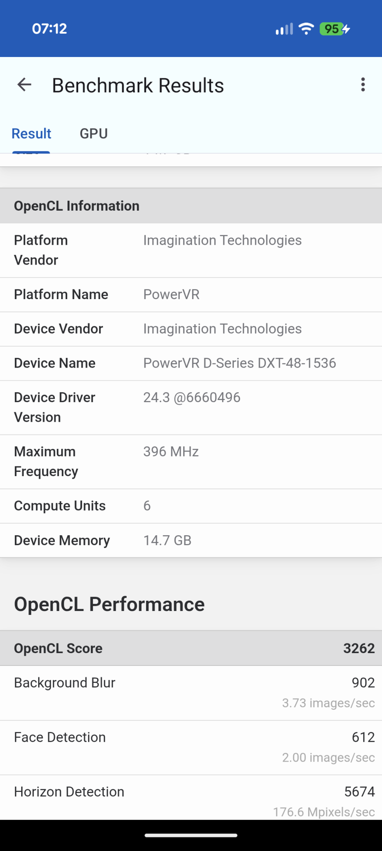Tap the OpenCL Score 3262 row
The width and height of the screenshot is (382, 851).
pyautogui.click(x=191, y=648)
